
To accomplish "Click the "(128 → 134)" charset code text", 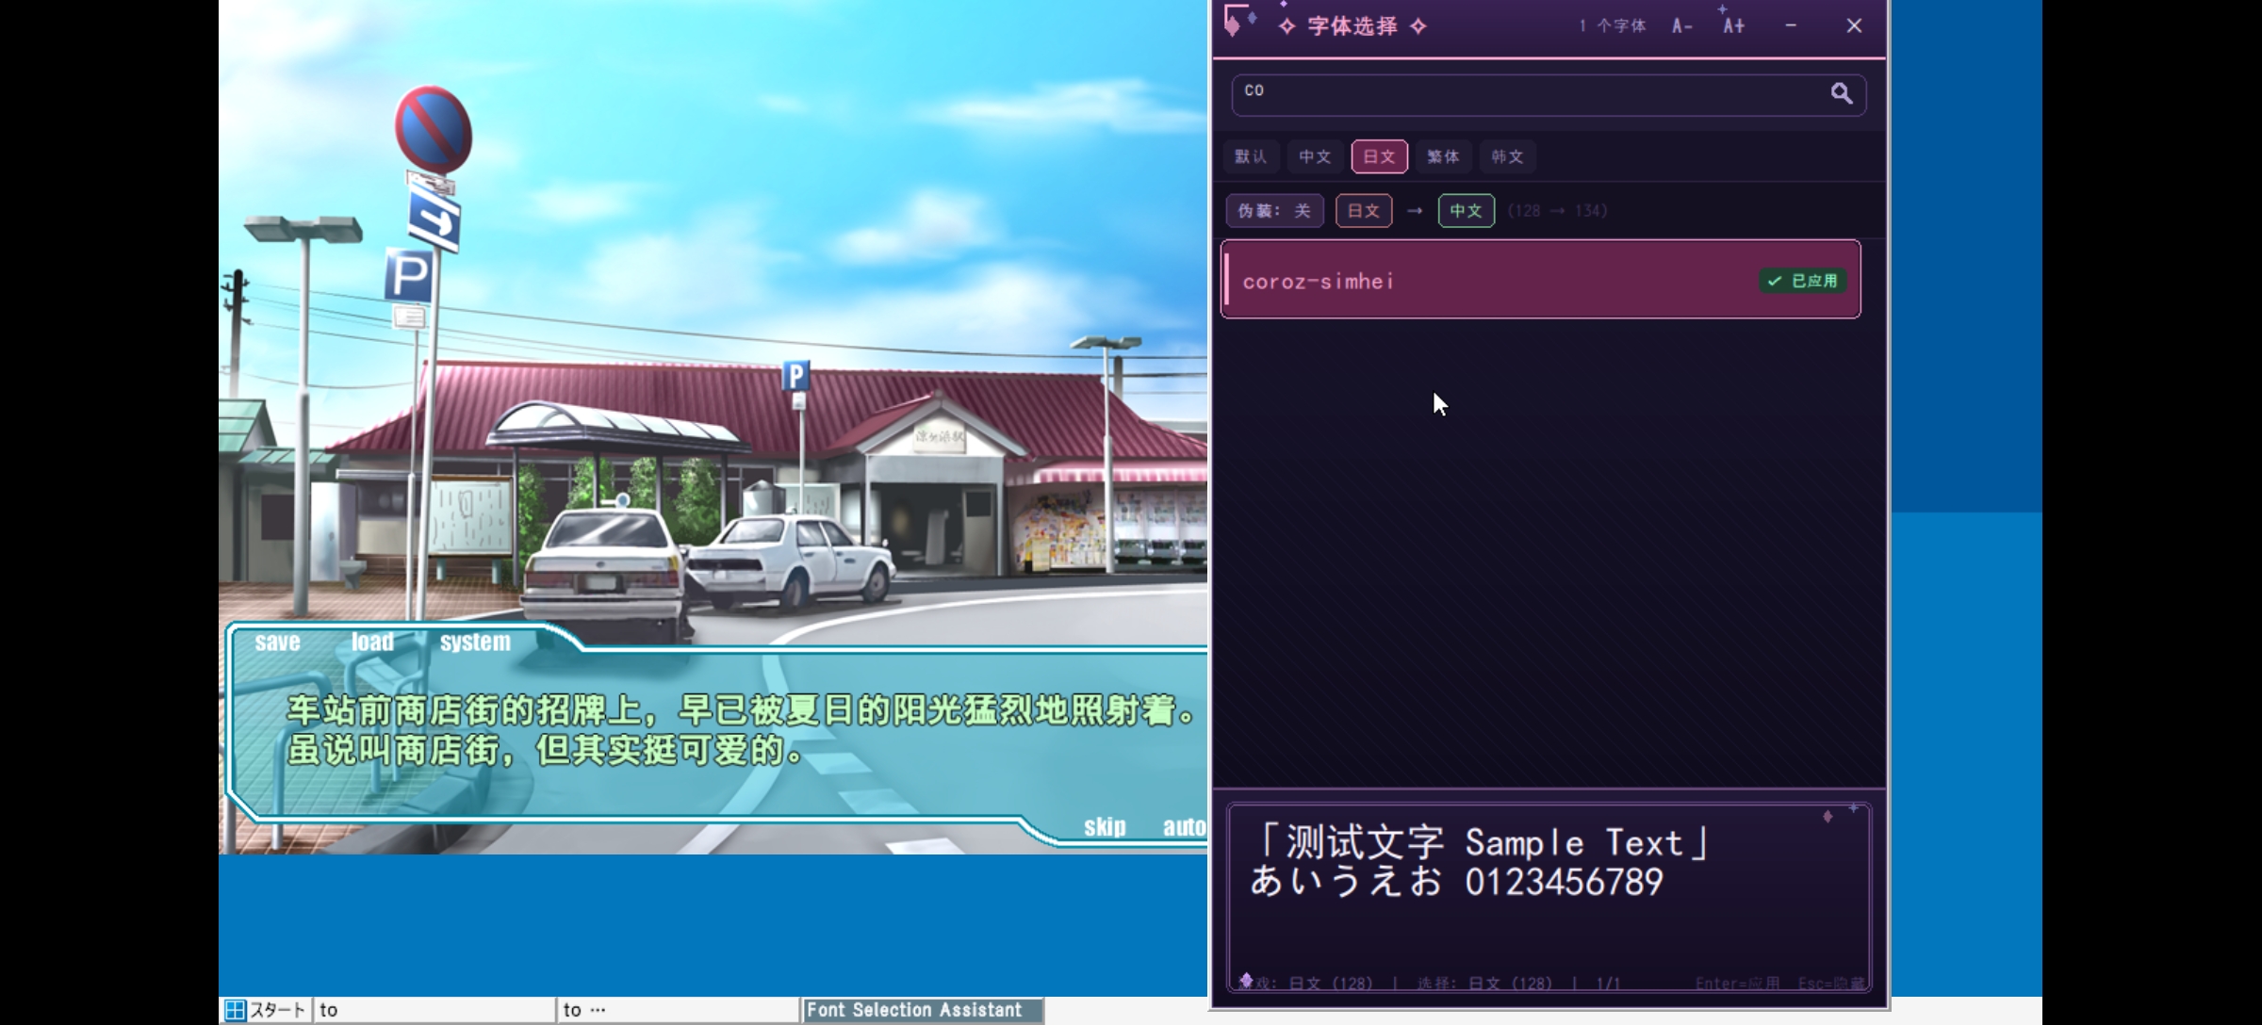I will 1558,211.
